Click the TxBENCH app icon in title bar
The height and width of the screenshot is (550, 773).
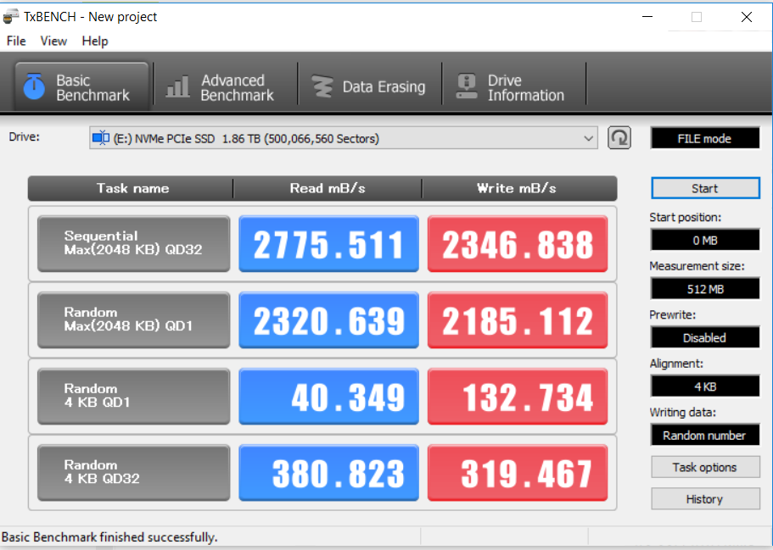click(11, 17)
